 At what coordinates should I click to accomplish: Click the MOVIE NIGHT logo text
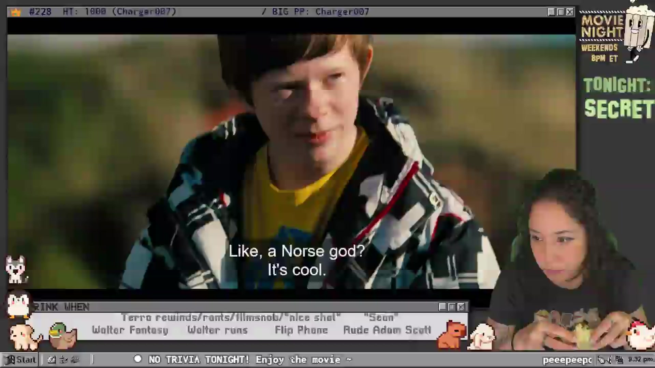(x=602, y=26)
